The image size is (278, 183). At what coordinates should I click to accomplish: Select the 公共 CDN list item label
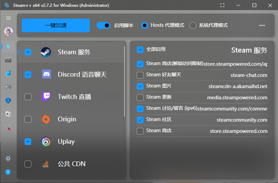point(72,164)
